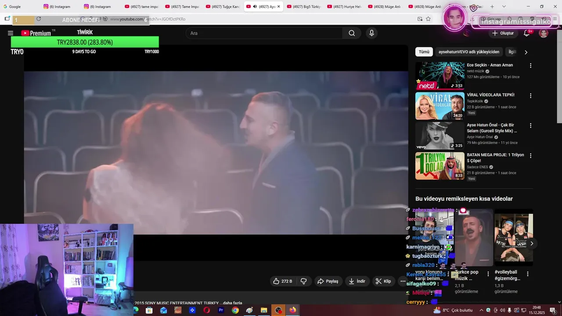This screenshot has width=562, height=316.
Task: Open Google Chrome from taskbar
Action: pos(235,310)
